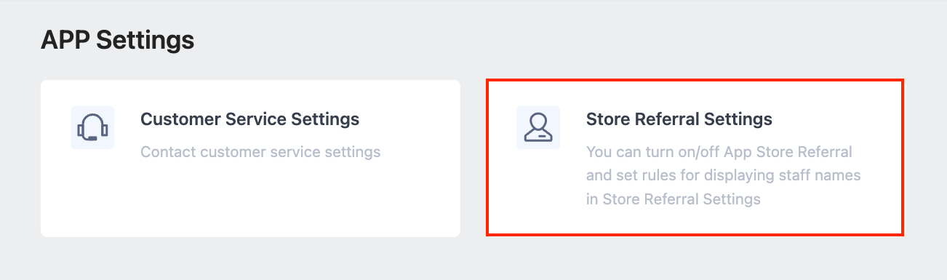The height and width of the screenshot is (280, 947).
Task: Click 'in Store Referral Settings' description line
Action: 674,199
